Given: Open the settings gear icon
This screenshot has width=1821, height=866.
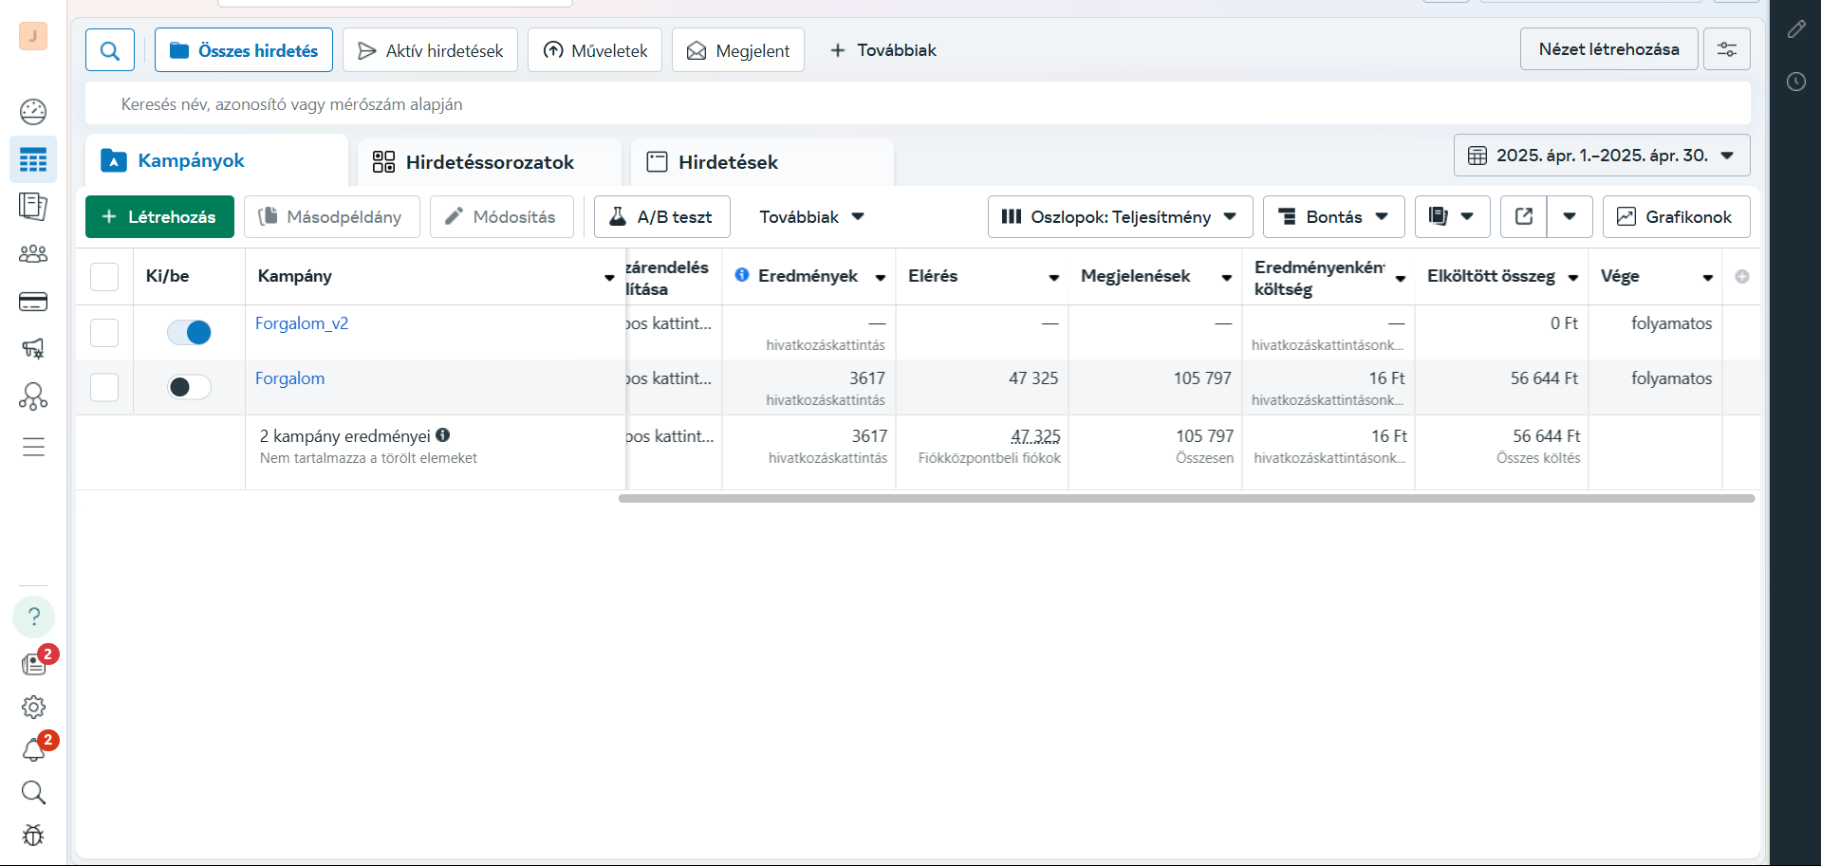Looking at the screenshot, I should 33,707.
